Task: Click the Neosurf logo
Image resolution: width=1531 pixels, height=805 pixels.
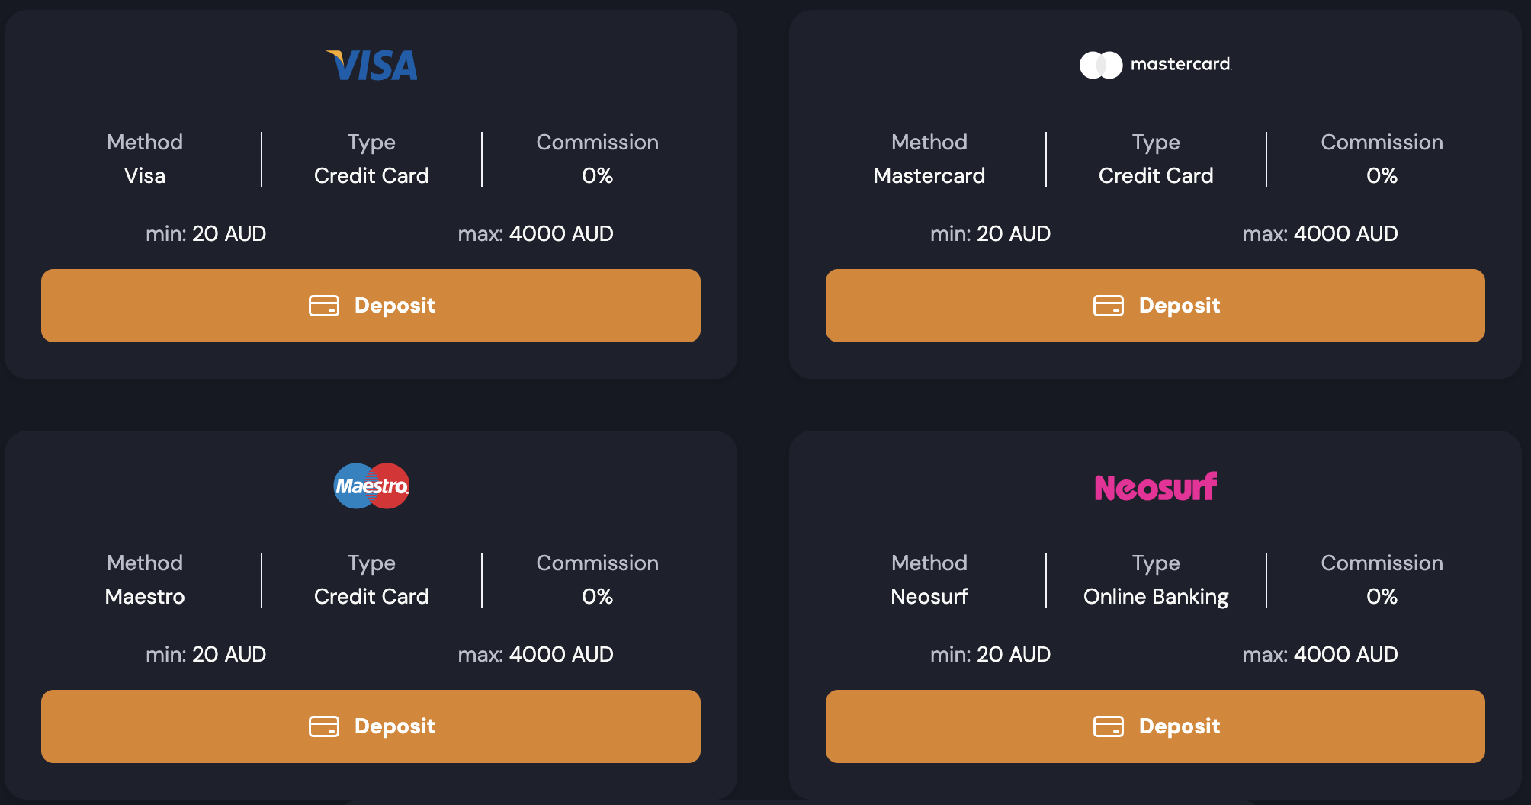Action: (x=1156, y=486)
